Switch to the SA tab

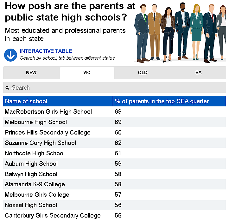[199, 73]
